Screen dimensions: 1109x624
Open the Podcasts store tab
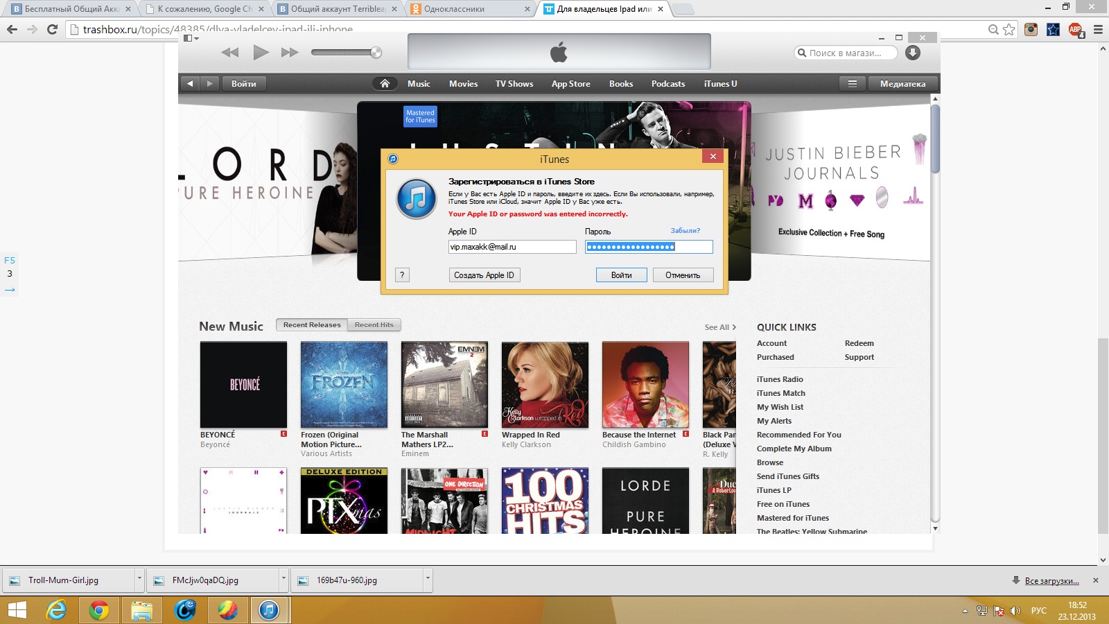click(x=668, y=83)
